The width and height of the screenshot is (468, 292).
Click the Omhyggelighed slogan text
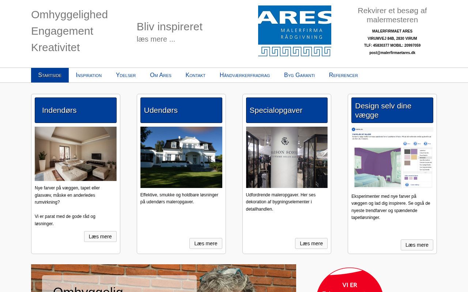[x=69, y=15]
